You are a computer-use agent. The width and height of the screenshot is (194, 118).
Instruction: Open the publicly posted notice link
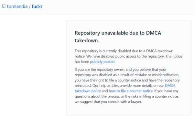[102, 62]
